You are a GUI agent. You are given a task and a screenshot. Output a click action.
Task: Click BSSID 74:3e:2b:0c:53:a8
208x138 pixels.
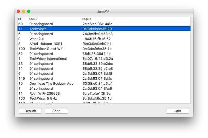coord(97,34)
